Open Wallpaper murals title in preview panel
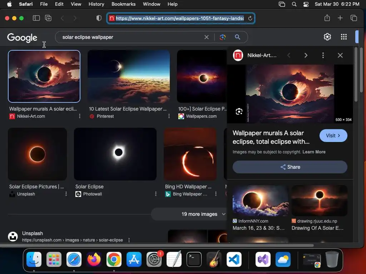The width and height of the screenshot is (366, 274). (x=271, y=137)
